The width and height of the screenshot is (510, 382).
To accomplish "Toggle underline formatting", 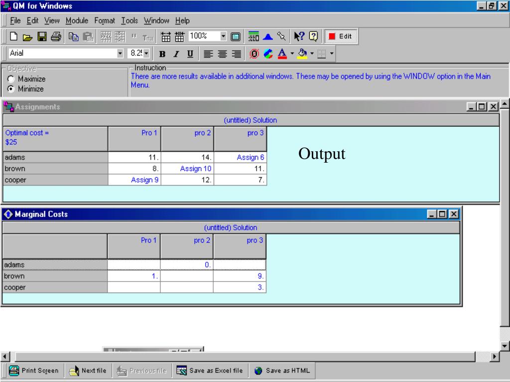I will point(190,54).
